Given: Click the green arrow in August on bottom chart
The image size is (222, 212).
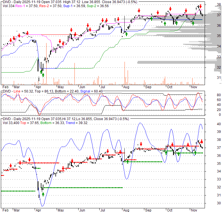Looking at the screenshot, I should [127, 161].
